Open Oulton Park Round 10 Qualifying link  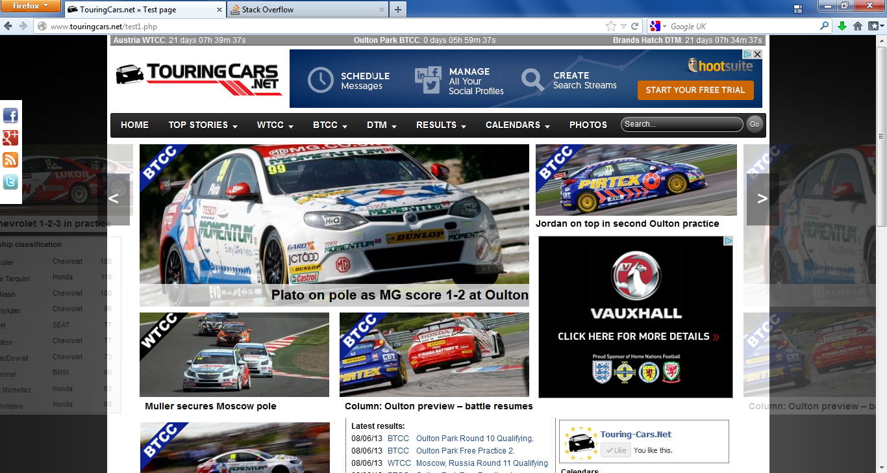click(475, 439)
